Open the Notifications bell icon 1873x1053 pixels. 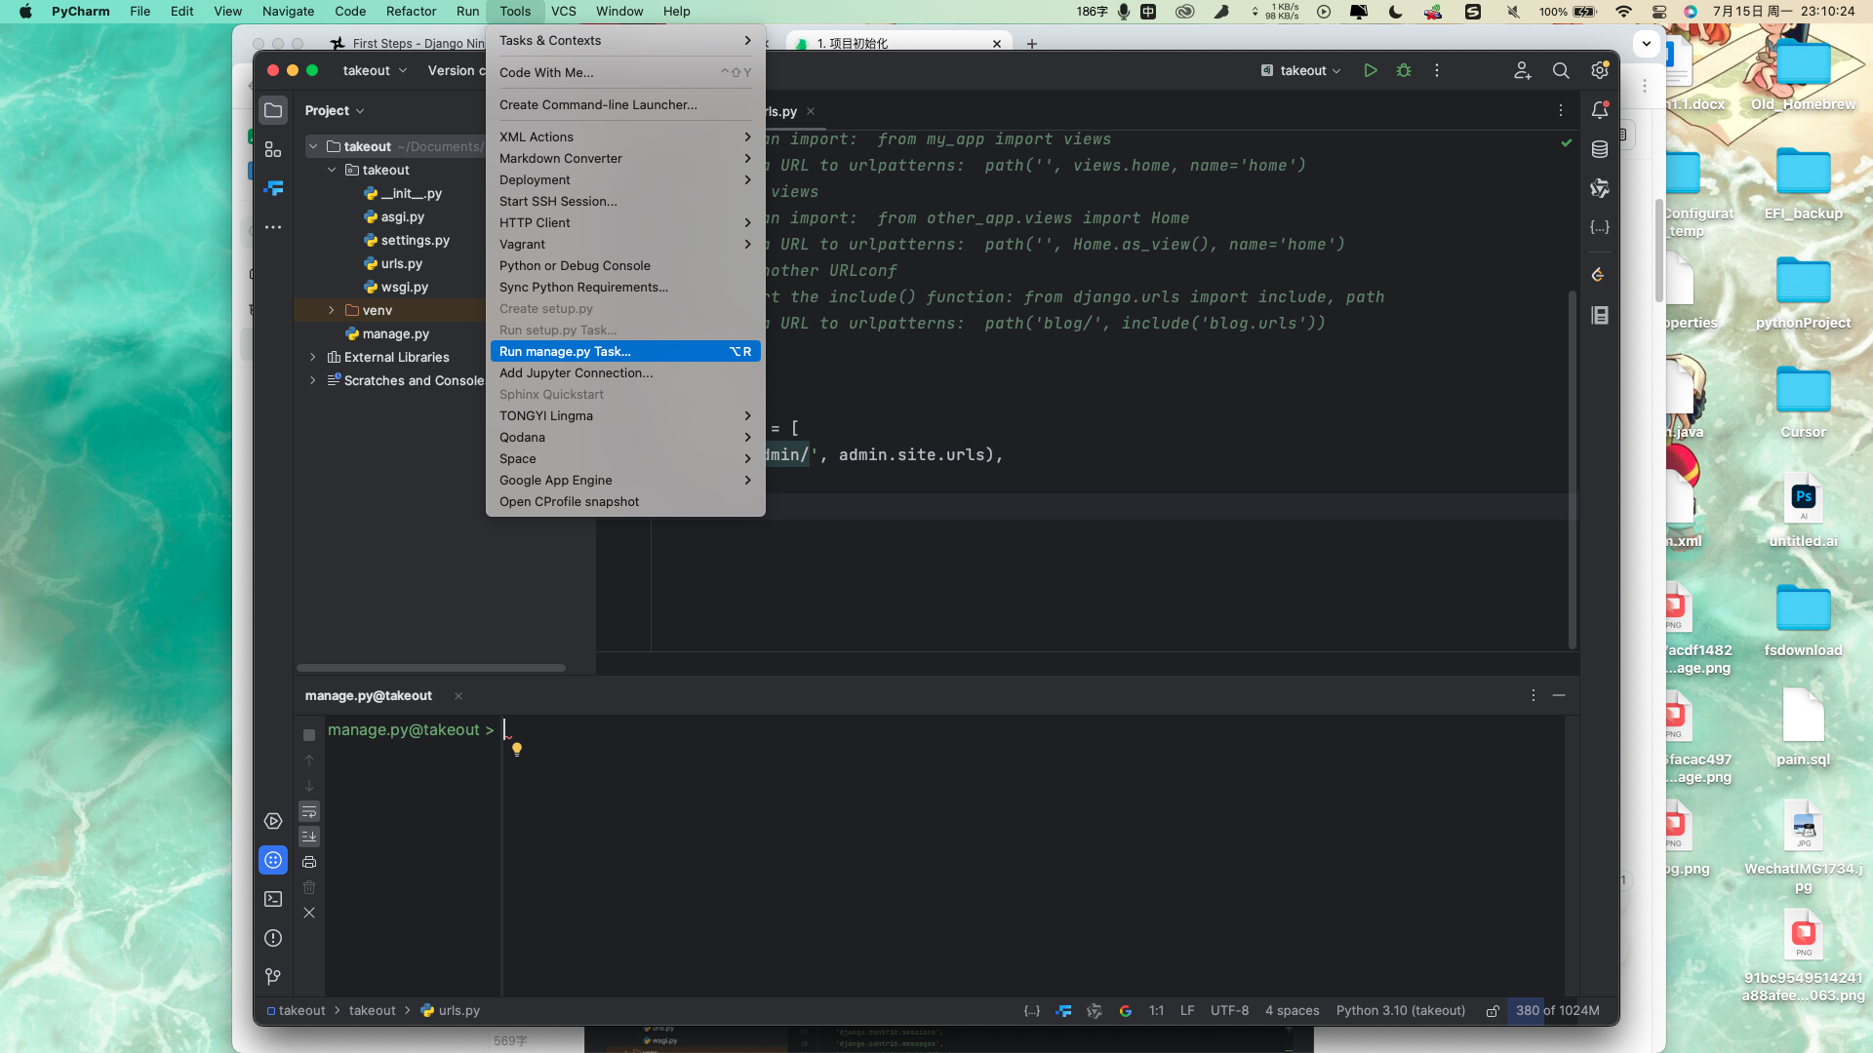click(1600, 110)
